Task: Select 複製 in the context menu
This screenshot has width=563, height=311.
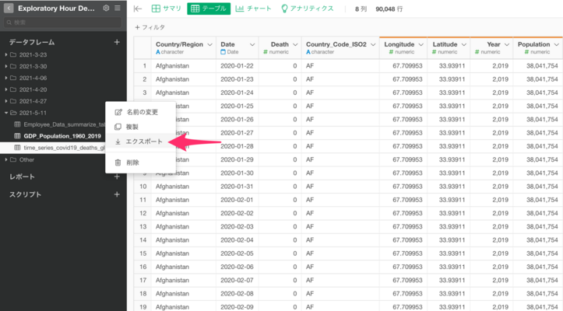Action: pyautogui.click(x=132, y=127)
